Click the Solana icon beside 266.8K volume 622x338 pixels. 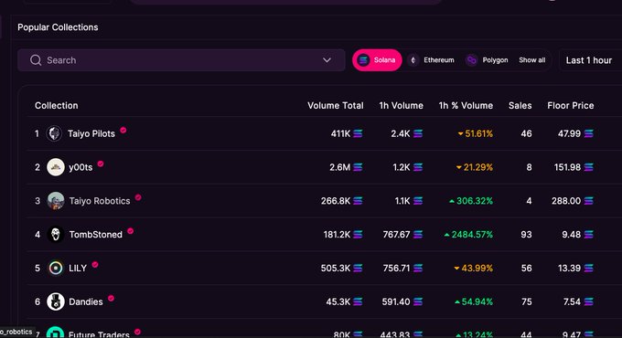[x=358, y=201]
